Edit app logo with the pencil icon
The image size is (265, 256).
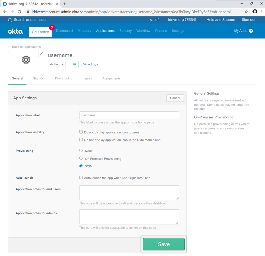click(x=41, y=54)
